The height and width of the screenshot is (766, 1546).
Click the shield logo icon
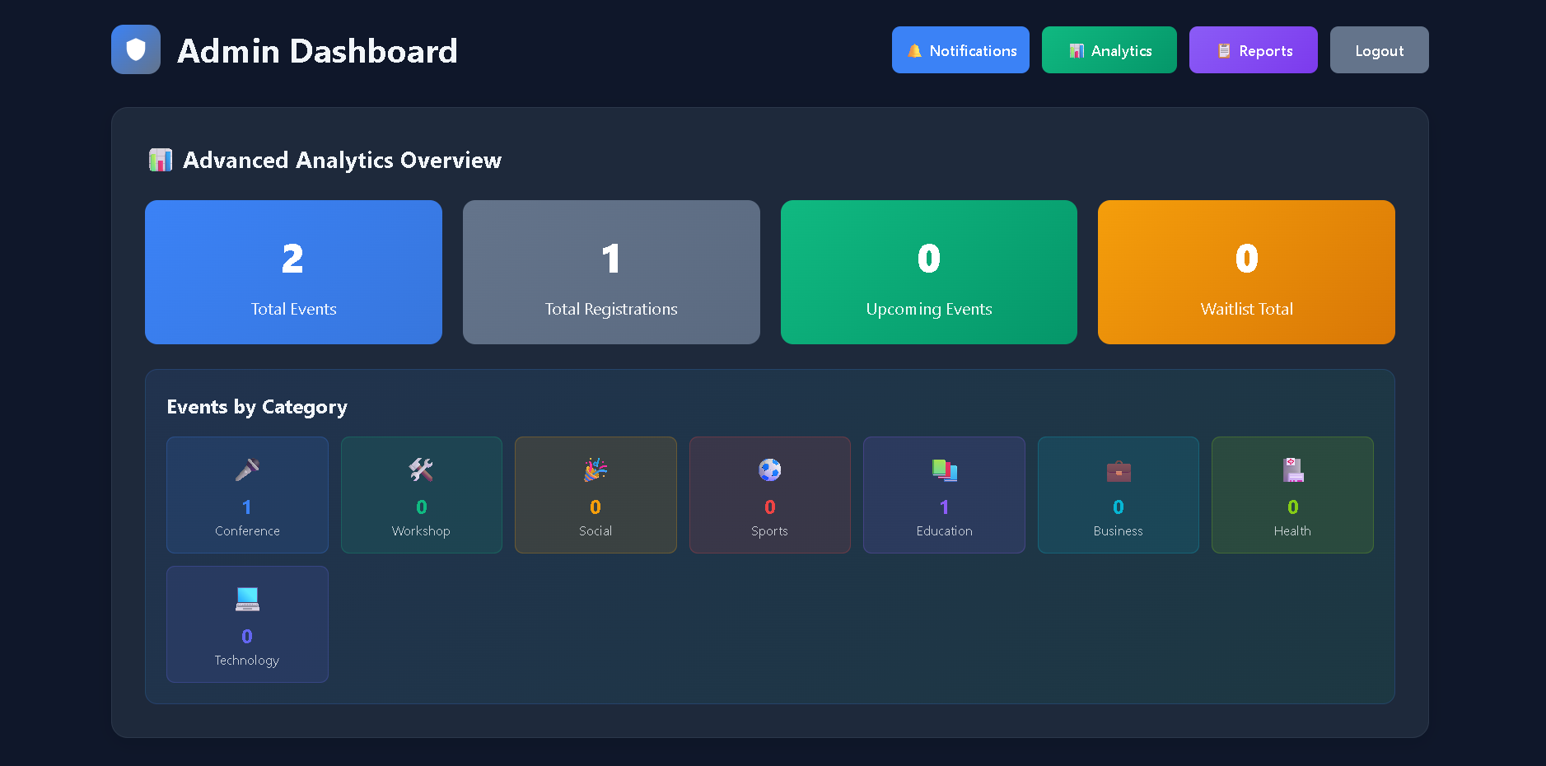tap(136, 49)
